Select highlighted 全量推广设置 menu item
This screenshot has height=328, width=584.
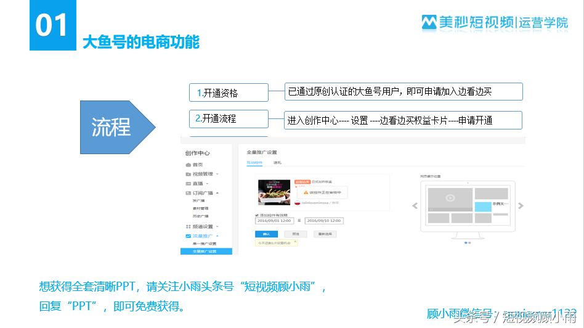206,252
